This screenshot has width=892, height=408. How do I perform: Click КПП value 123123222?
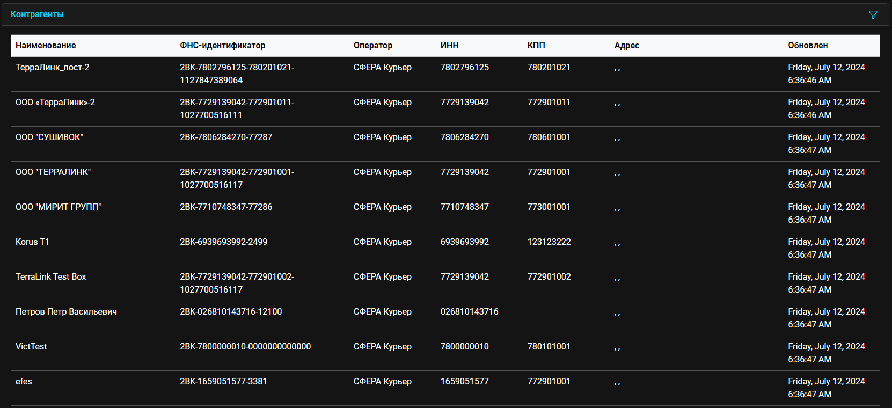tap(549, 242)
